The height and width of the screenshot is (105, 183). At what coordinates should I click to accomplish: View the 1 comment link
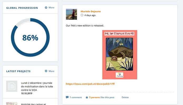tap(76, 97)
